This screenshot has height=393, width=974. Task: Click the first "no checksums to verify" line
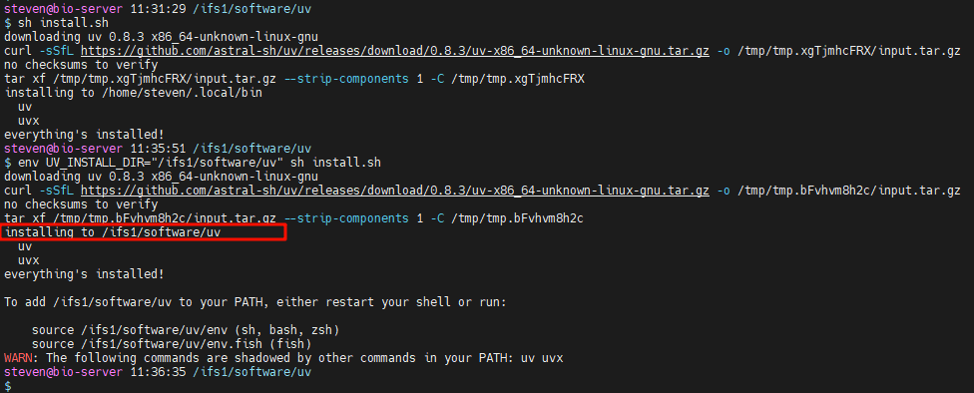[81, 65]
